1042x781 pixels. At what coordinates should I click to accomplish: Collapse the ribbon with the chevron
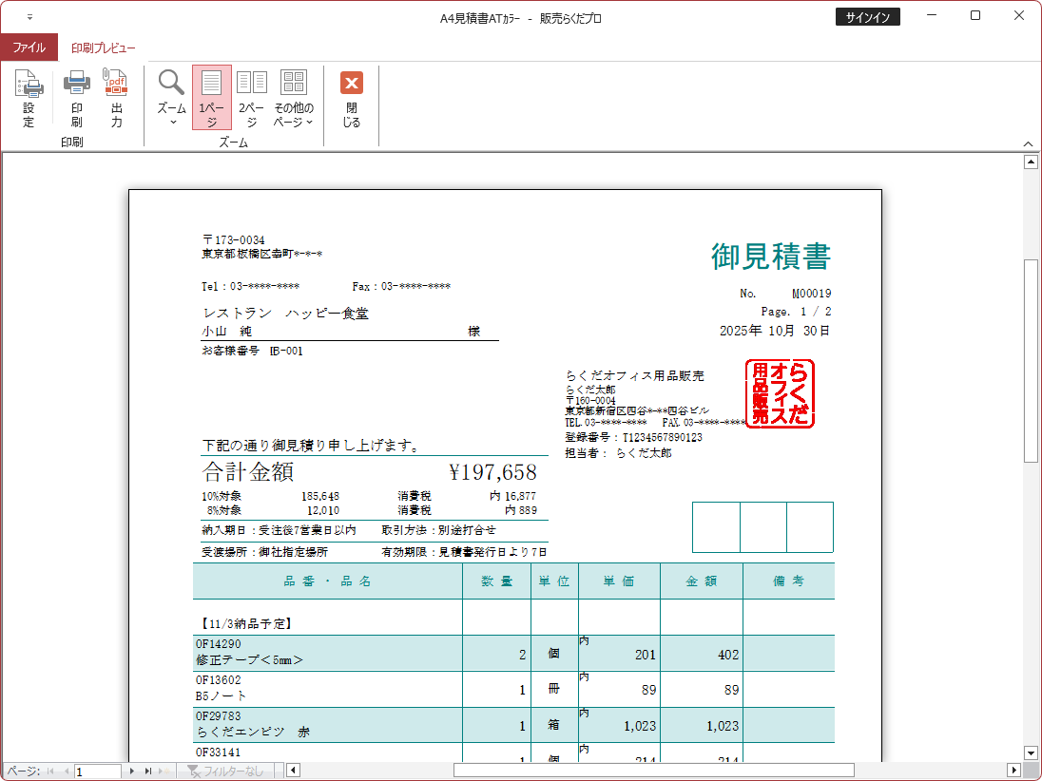click(x=1028, y=143)
